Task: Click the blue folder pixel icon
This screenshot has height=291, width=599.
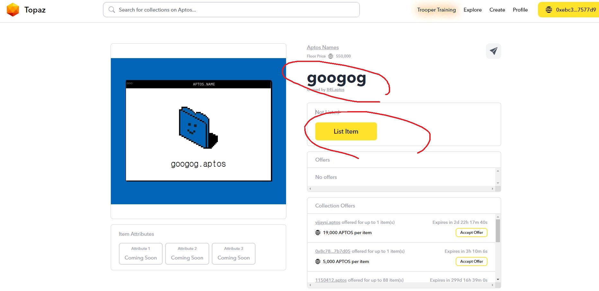Action: point(198,128)
